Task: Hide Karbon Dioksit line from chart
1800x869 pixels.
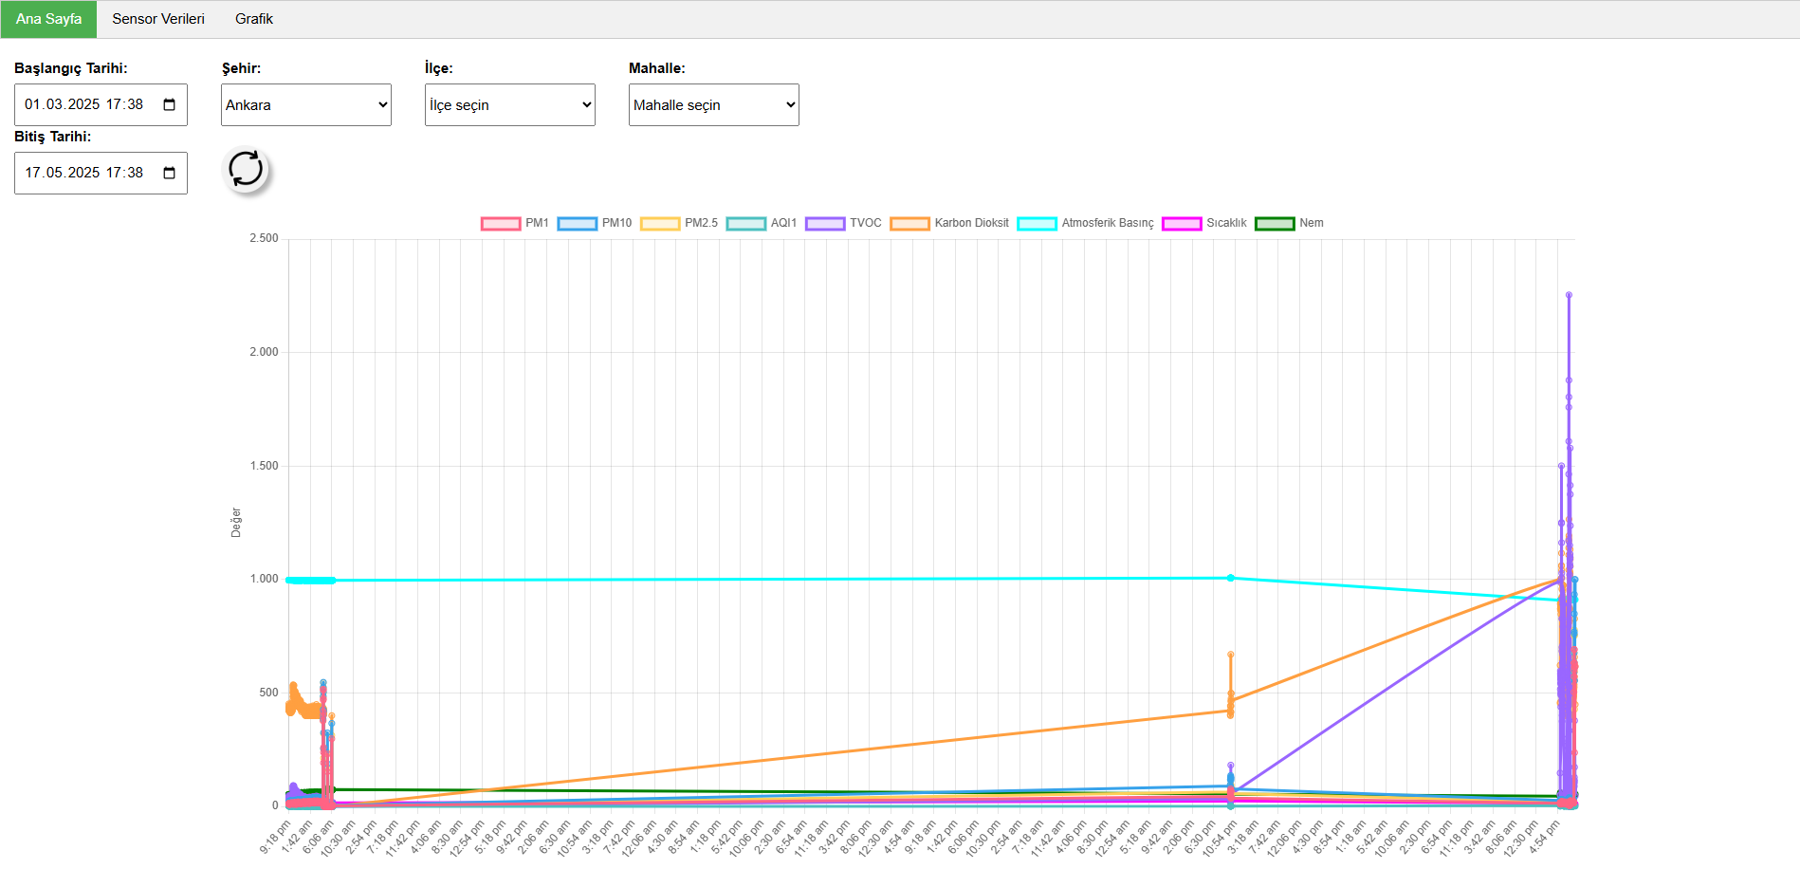Action: 950,223
